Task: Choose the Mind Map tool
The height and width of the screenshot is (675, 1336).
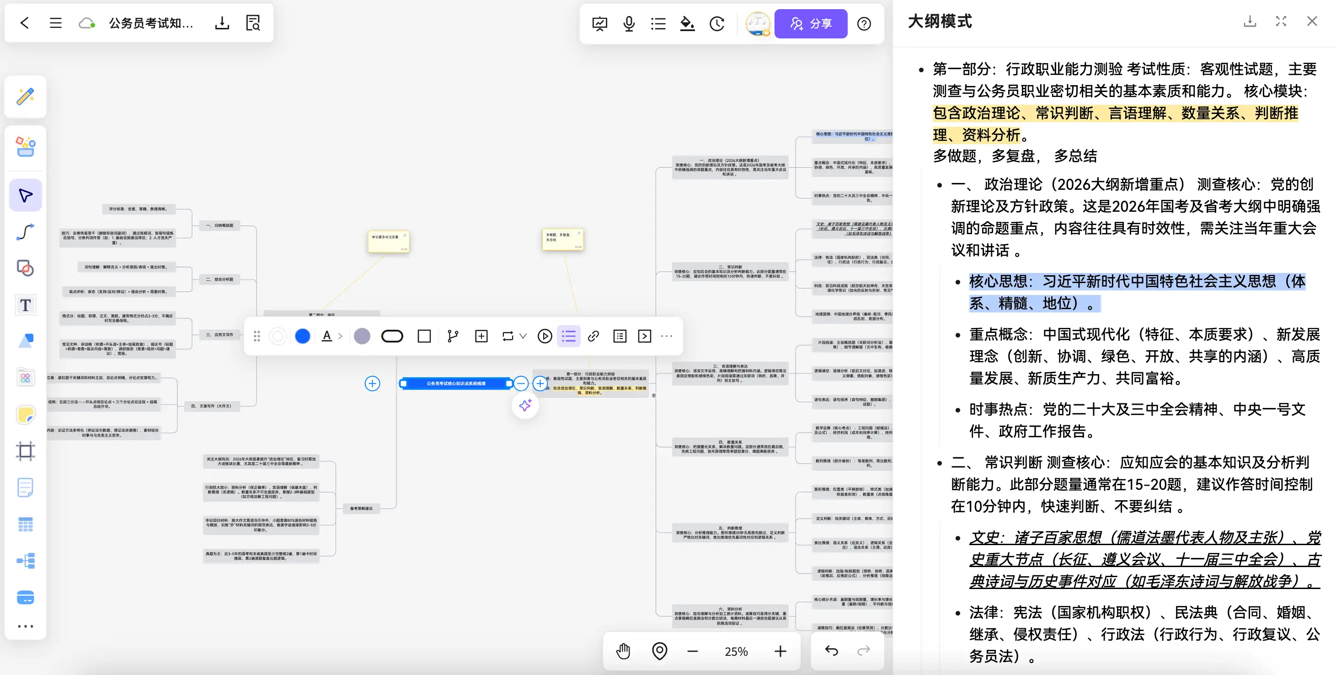Action: click(25, 560)
